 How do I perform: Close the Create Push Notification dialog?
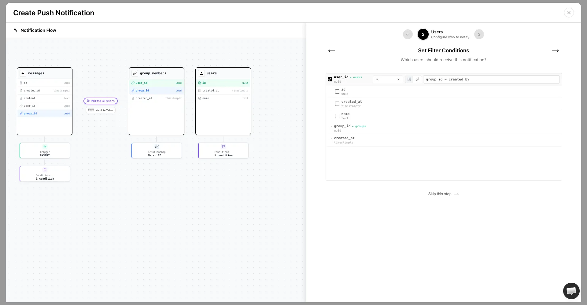pos(569,13)
